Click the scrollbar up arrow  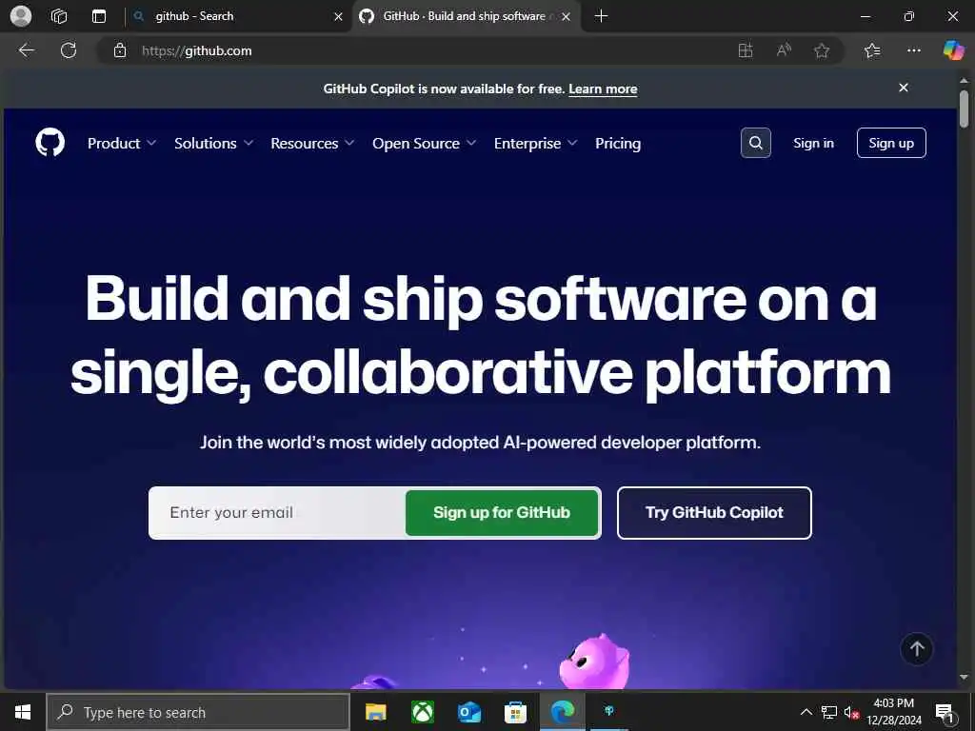tap(964, 80)
